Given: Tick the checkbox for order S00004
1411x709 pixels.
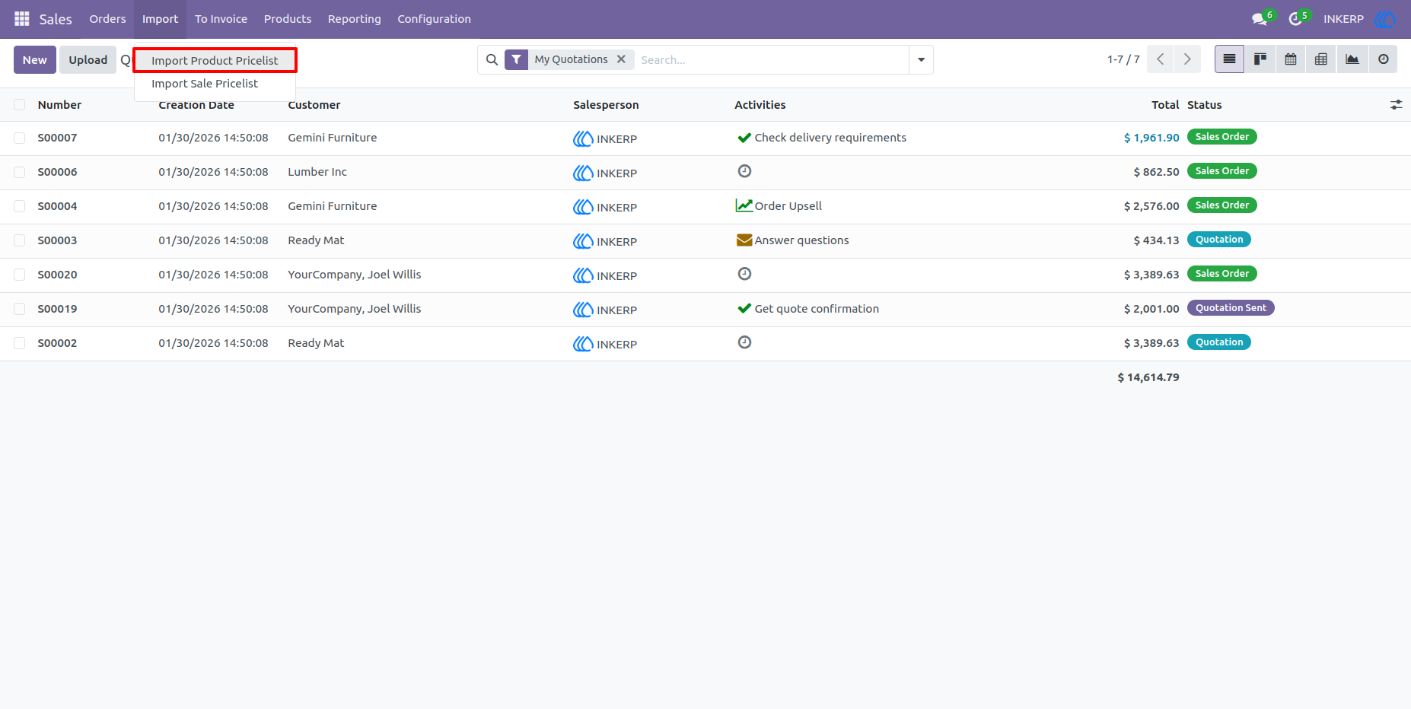Looking at the screenshot, I should [x=20, y=206].
